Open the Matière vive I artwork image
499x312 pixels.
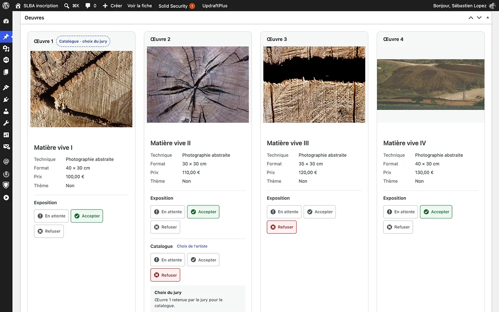pos(82,89)
